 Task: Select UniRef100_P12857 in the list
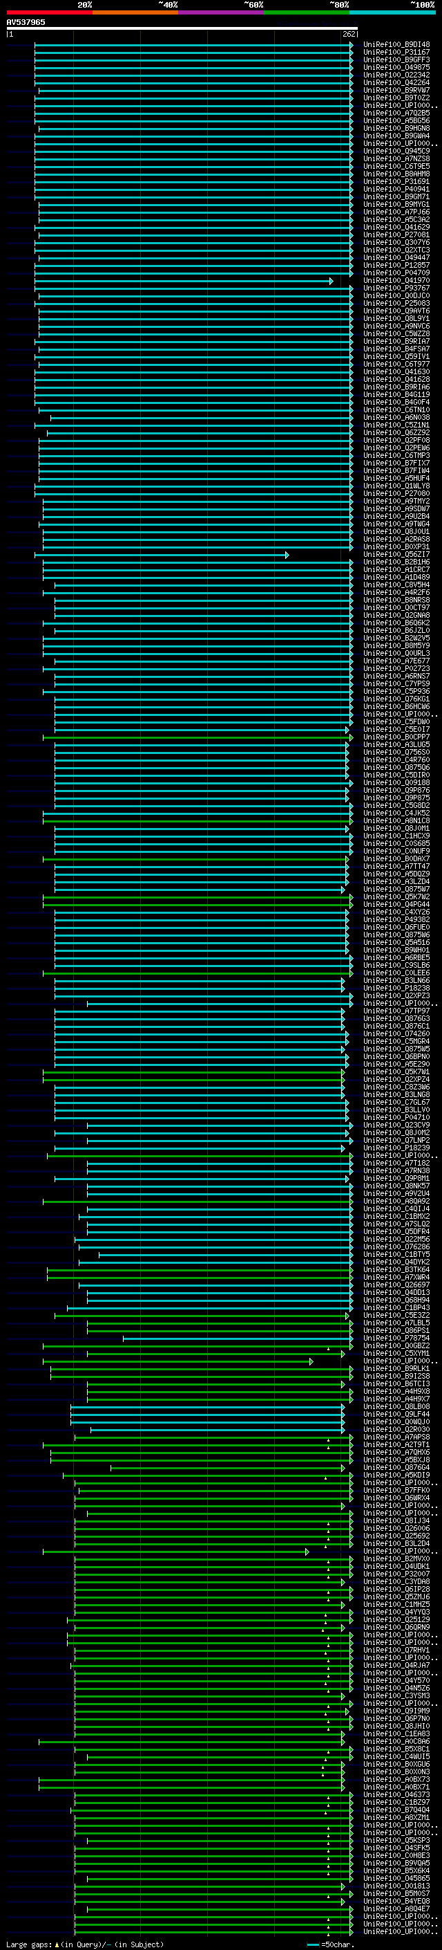point(396,265)
